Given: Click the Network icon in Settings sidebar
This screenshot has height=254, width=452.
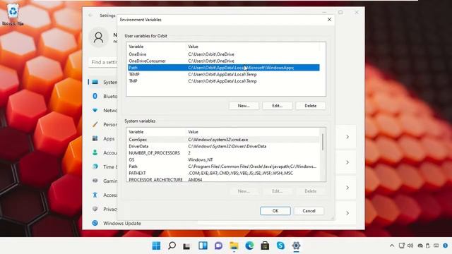Looking at the screenshot, I should coord(95,110).
